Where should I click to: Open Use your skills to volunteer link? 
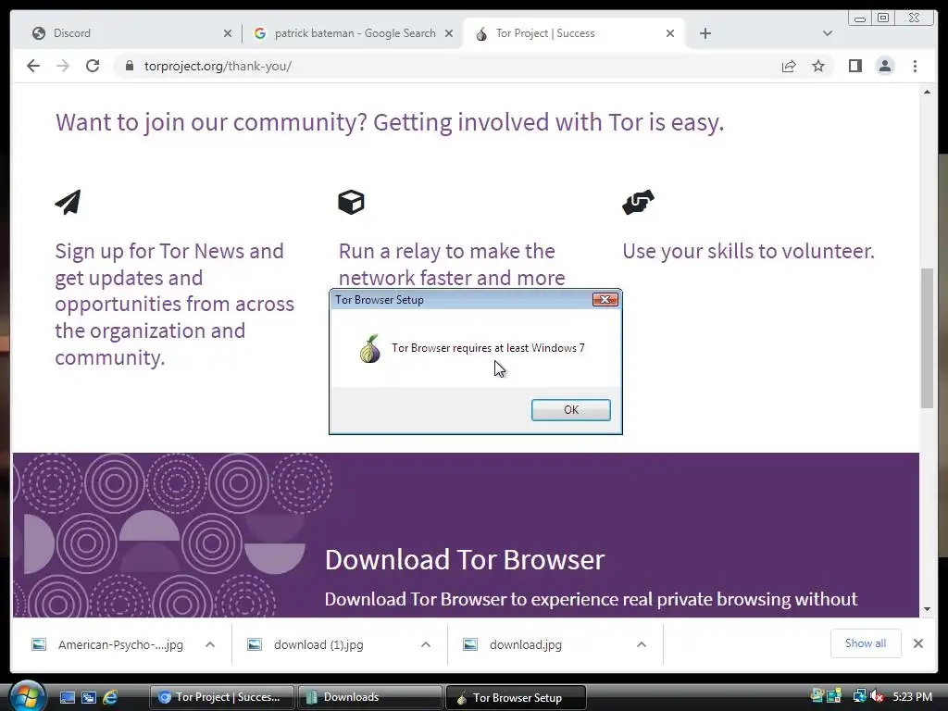pos(748,251)
